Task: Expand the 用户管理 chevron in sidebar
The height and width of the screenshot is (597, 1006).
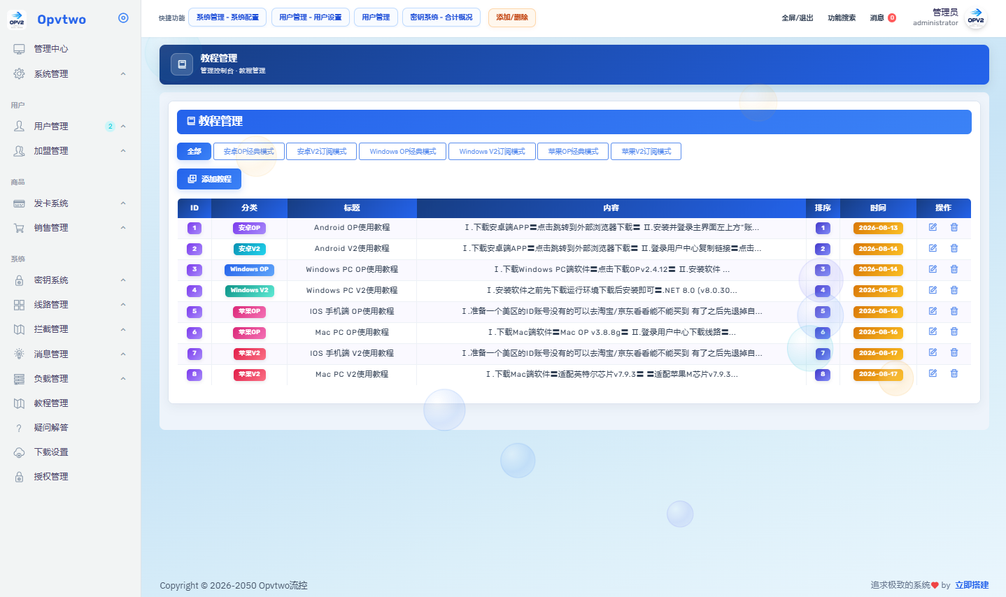Action: (x=123, y=127)
